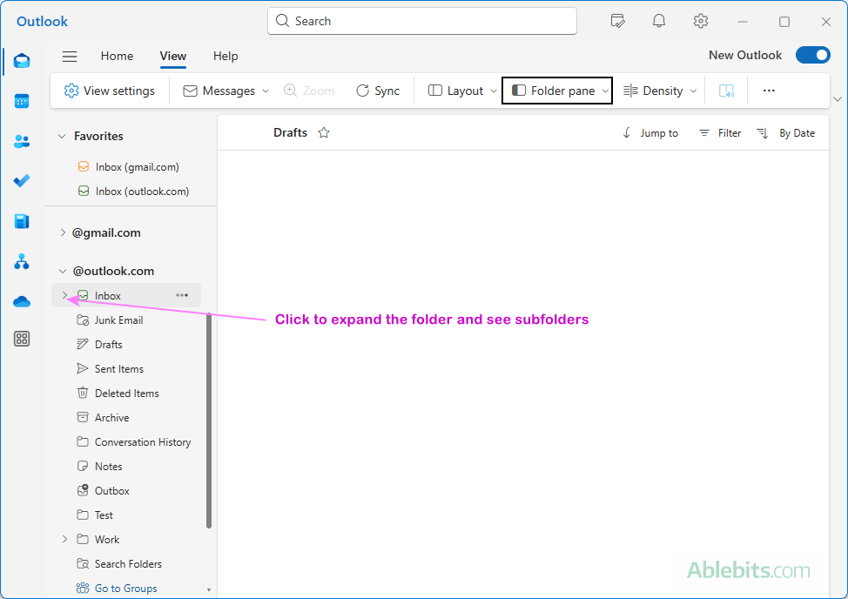Open the Org Explorer icon in sidebar

22,262
